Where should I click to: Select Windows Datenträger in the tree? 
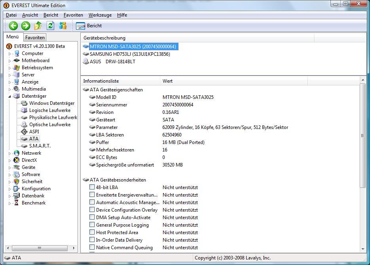tap(52, 103)
